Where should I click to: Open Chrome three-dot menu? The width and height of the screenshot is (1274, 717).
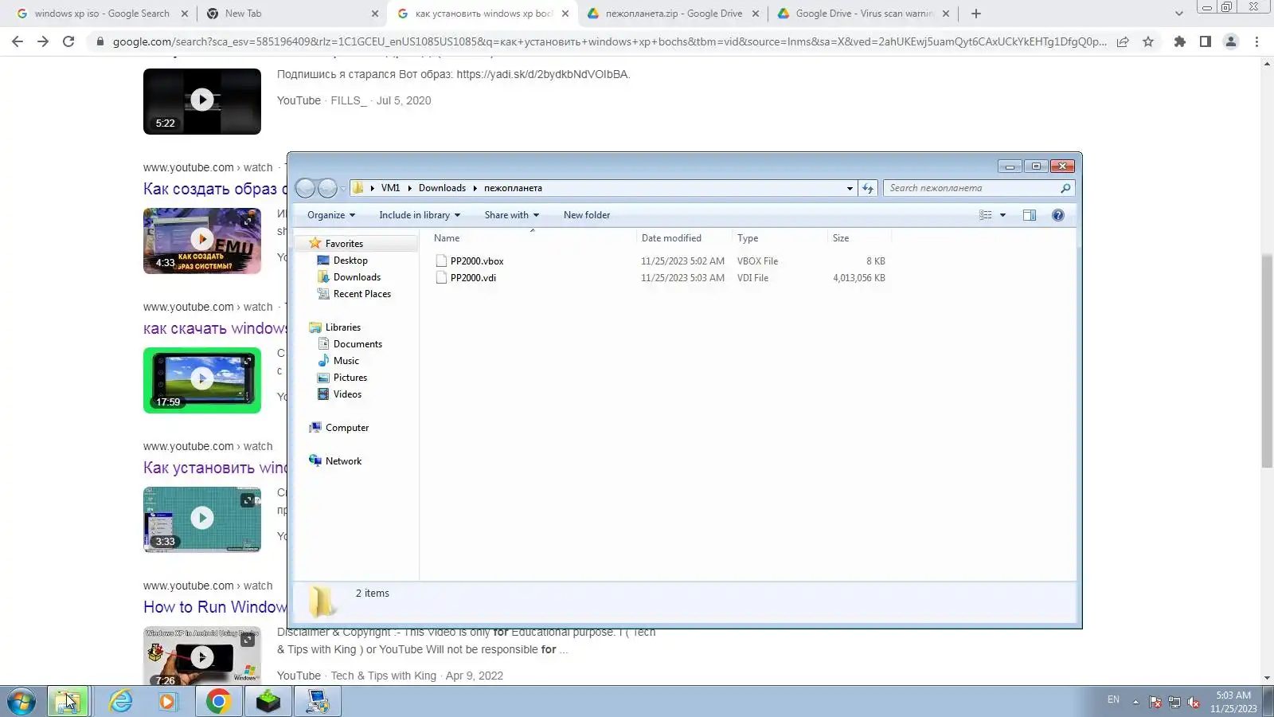click(x=1256, y=41)
